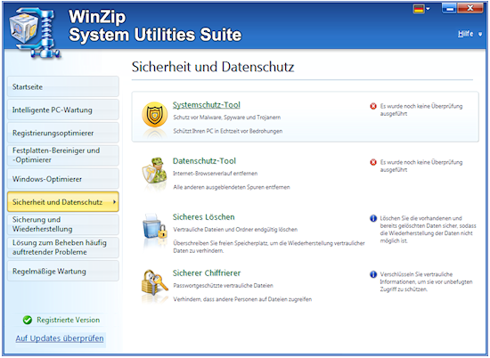Click 'Schutz vor Malware, Spyware und Trojanern' text
The width and height of the screenshot is (490, 358).
[227, 118]
